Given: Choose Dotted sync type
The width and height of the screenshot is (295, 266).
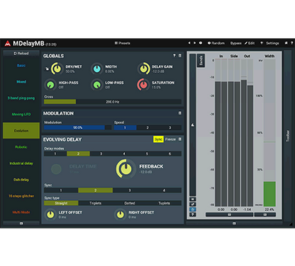Looking at the screenshot, I should pos(130,203).
